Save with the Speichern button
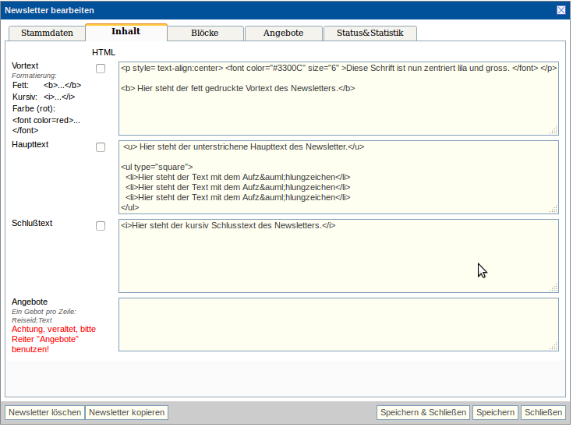The width and height of the screenshot is (573, 427). click(x=495, y=412)
